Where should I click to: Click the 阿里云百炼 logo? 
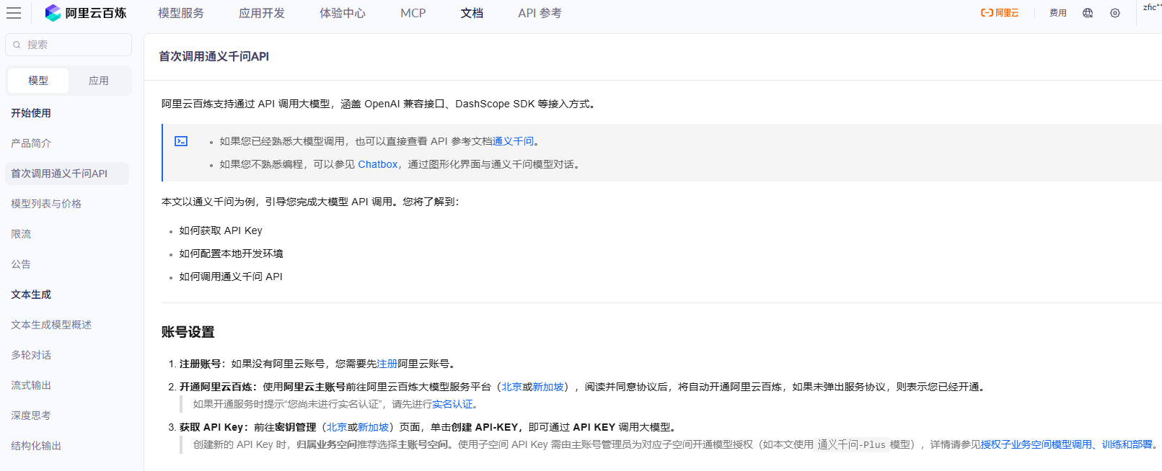(85, 13)
